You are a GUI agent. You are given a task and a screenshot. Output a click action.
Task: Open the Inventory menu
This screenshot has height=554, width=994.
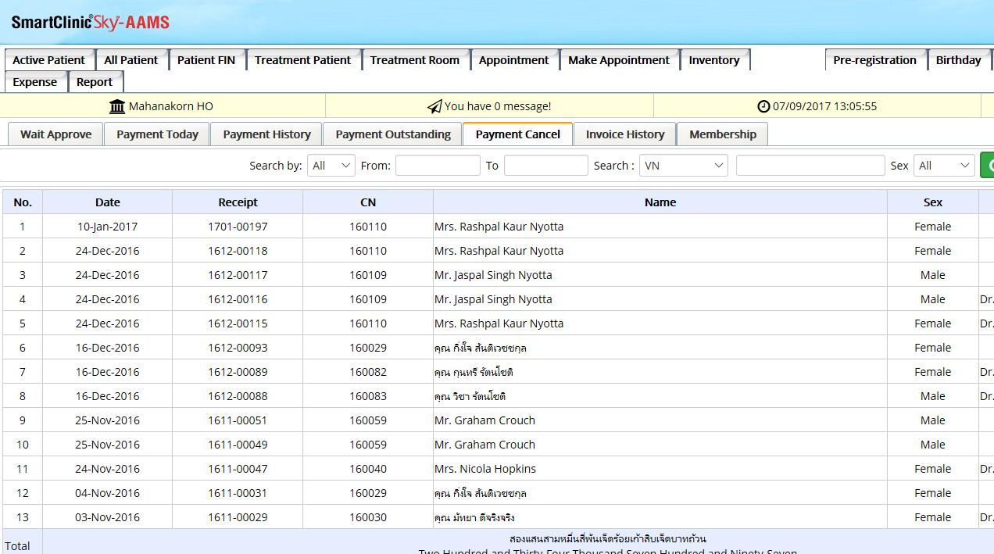(713, 60)
